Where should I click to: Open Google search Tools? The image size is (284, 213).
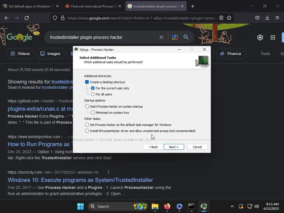coord(265,54)
